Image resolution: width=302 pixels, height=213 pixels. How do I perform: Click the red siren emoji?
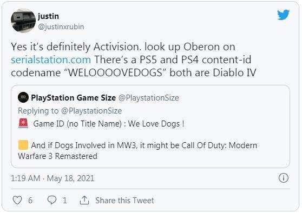point(23,123)
